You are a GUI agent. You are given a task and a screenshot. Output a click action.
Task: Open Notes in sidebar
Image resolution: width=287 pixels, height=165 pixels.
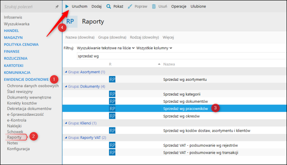tap(13, 143)
